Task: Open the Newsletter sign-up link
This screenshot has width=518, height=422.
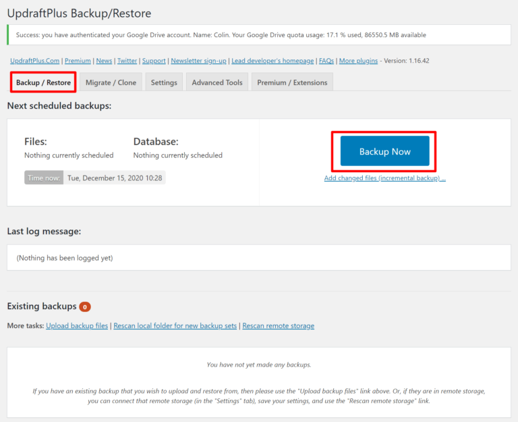Action: pos(198,61)
